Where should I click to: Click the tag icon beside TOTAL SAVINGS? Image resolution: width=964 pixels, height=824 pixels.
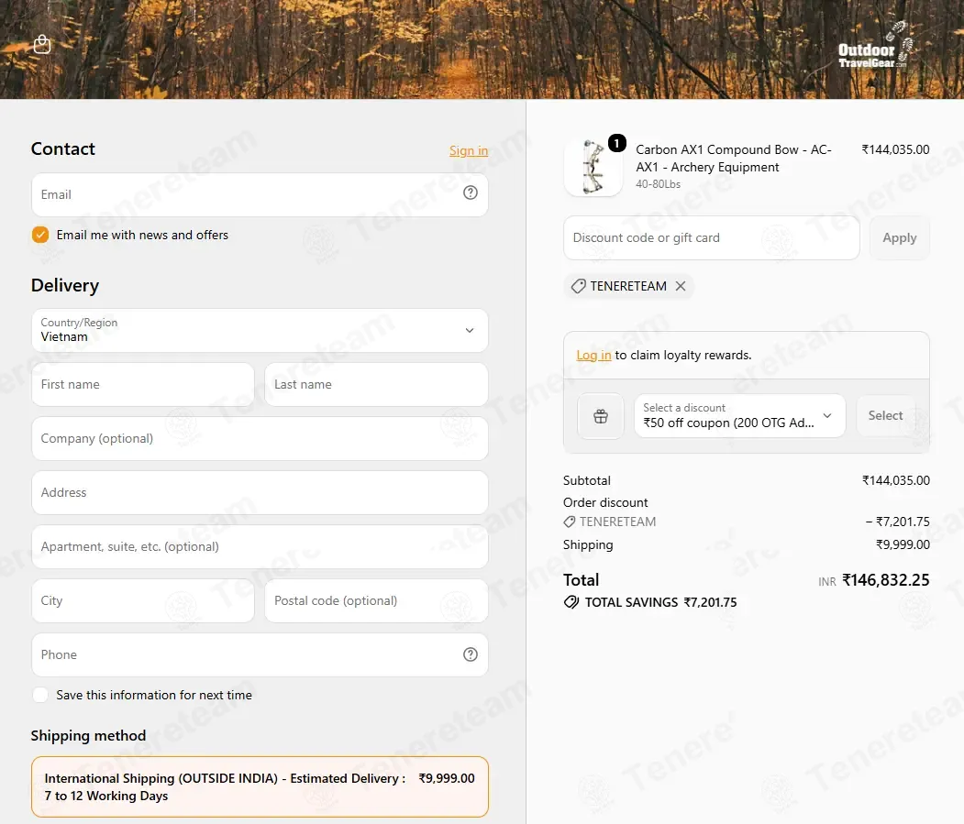click(x=571, y=602)
